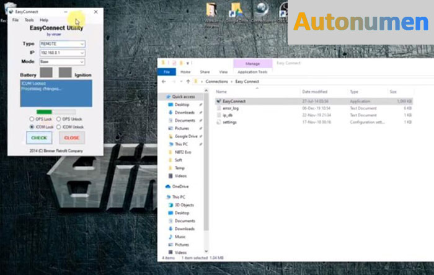Image resolution: width=434 pixels, height=275 pixels.
Task: Sort files by Date modified column
Action: (315, 92)
